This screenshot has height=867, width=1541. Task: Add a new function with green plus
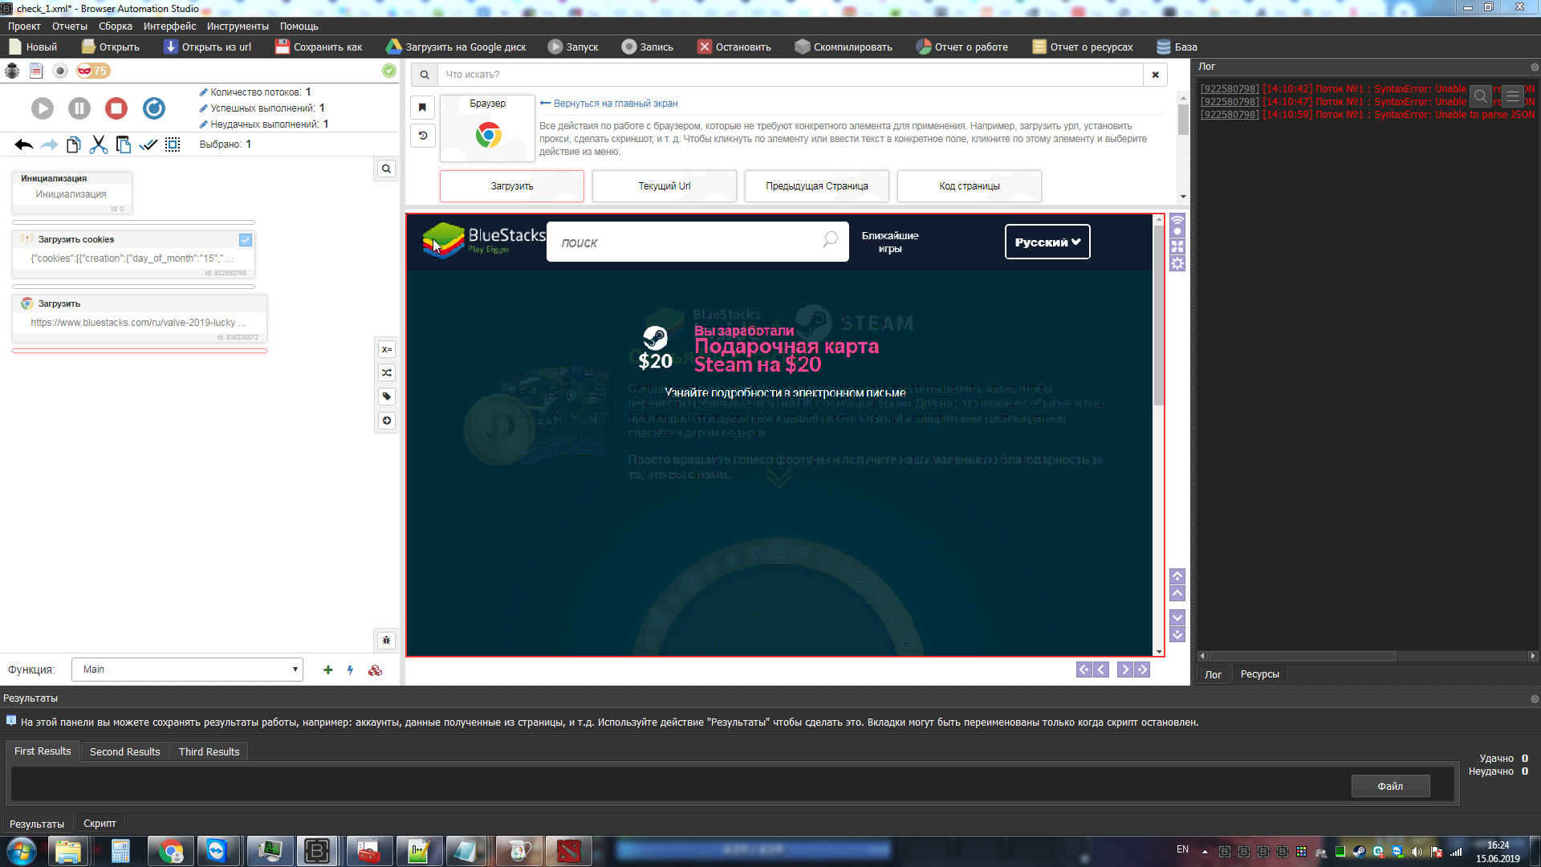coord(327,670)
